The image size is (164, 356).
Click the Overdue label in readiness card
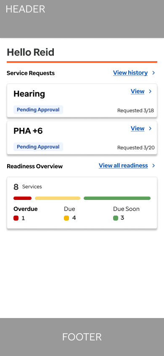(26, 209)
